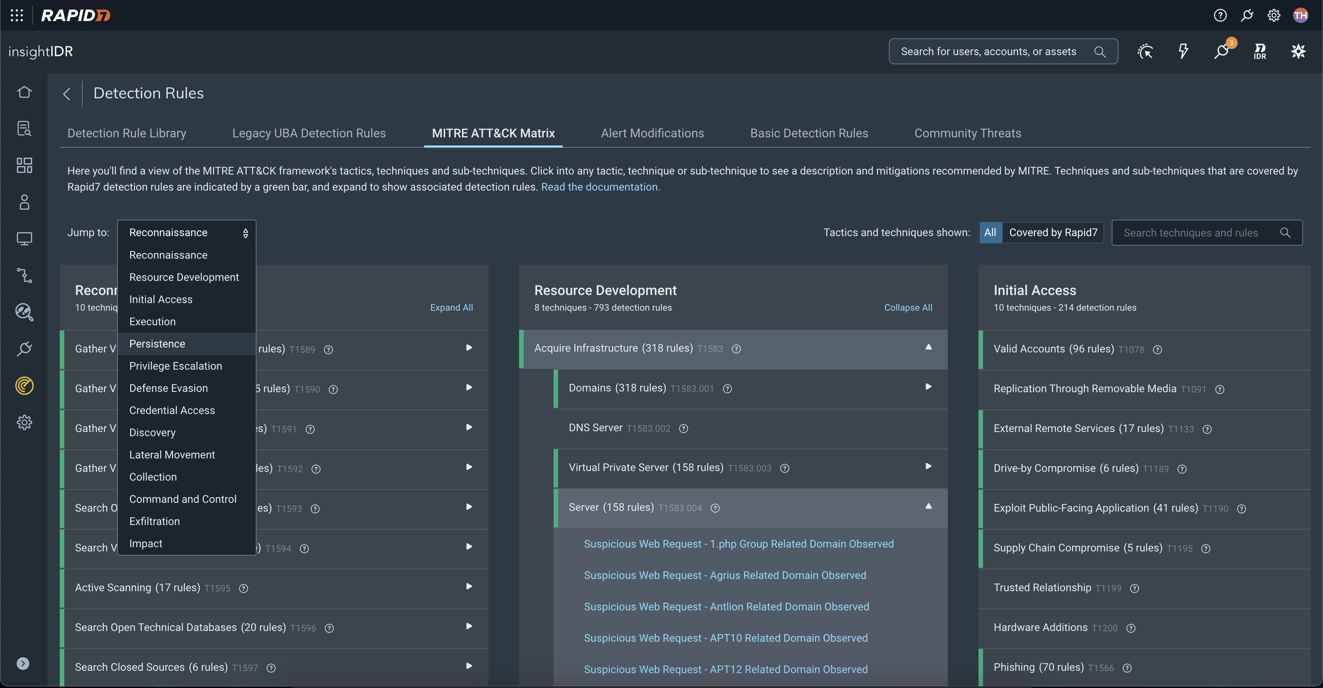This screenshot has height=688, width=1323.
Task: Expand the sidebar with the bottom arrow
Action: click(23, 664)
